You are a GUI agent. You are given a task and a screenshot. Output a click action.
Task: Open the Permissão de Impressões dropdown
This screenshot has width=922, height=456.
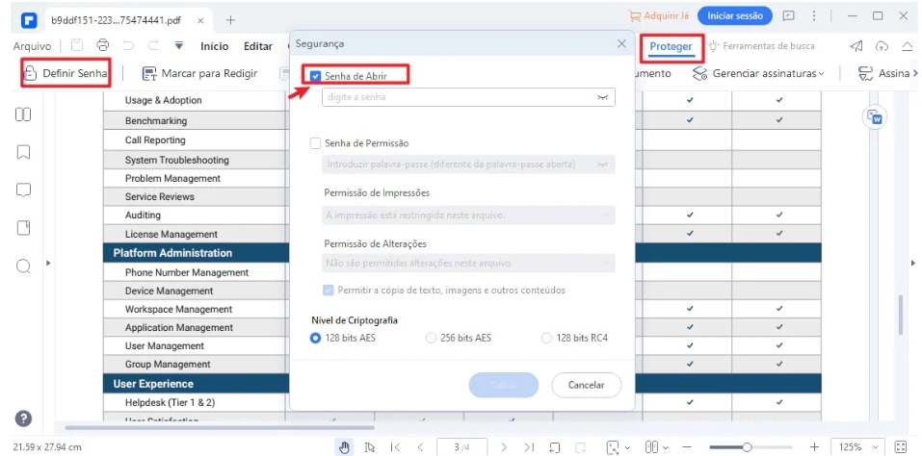(x=468, y=215)
